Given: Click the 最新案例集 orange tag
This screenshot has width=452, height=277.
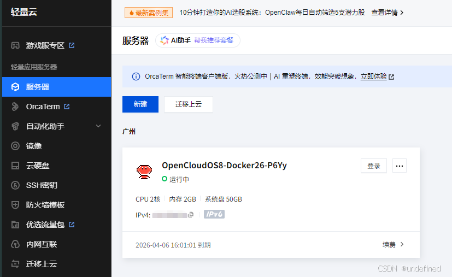Looking at the screenshot, I should pyautogui.click(x=149, y=13).
